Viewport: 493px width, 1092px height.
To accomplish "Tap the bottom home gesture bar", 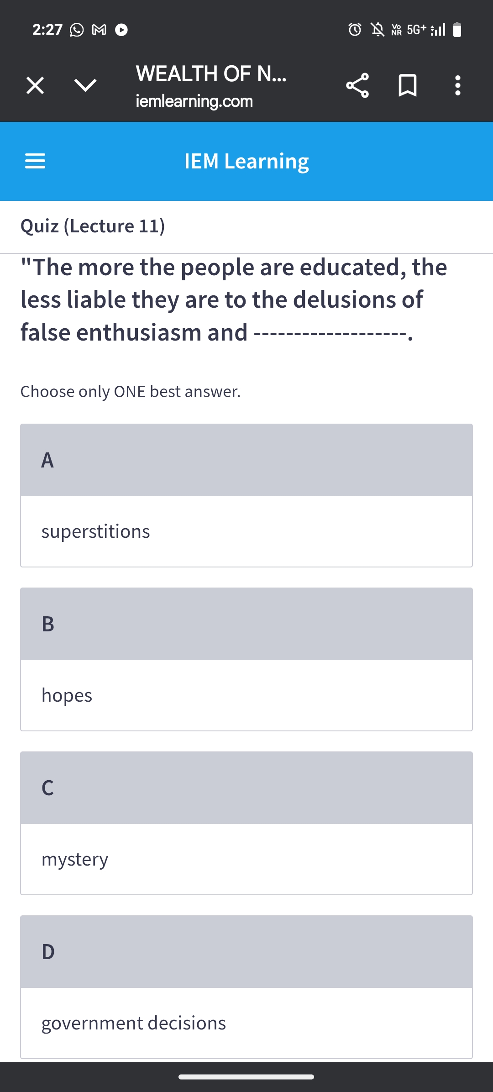I will click(x=246, y=1077).
